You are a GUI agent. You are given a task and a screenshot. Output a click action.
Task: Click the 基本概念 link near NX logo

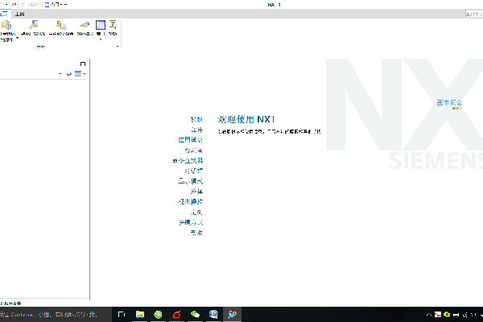point(449,103)
